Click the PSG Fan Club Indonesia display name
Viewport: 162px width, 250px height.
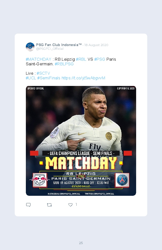coord(59,45)
